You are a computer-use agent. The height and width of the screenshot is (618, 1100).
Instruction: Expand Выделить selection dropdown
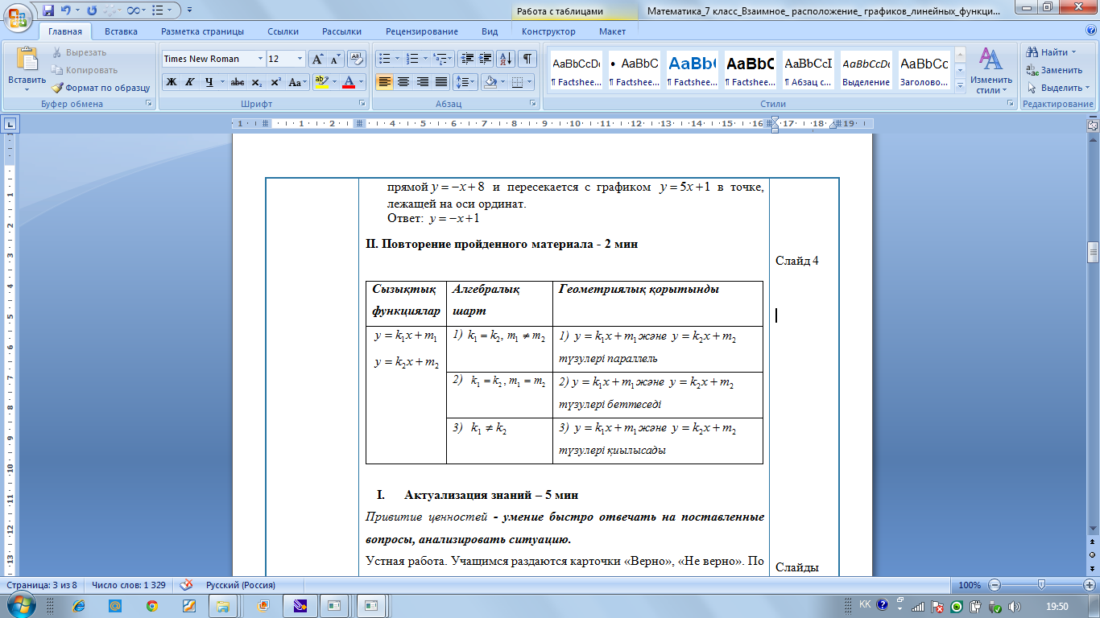[x=1058, y=88]
